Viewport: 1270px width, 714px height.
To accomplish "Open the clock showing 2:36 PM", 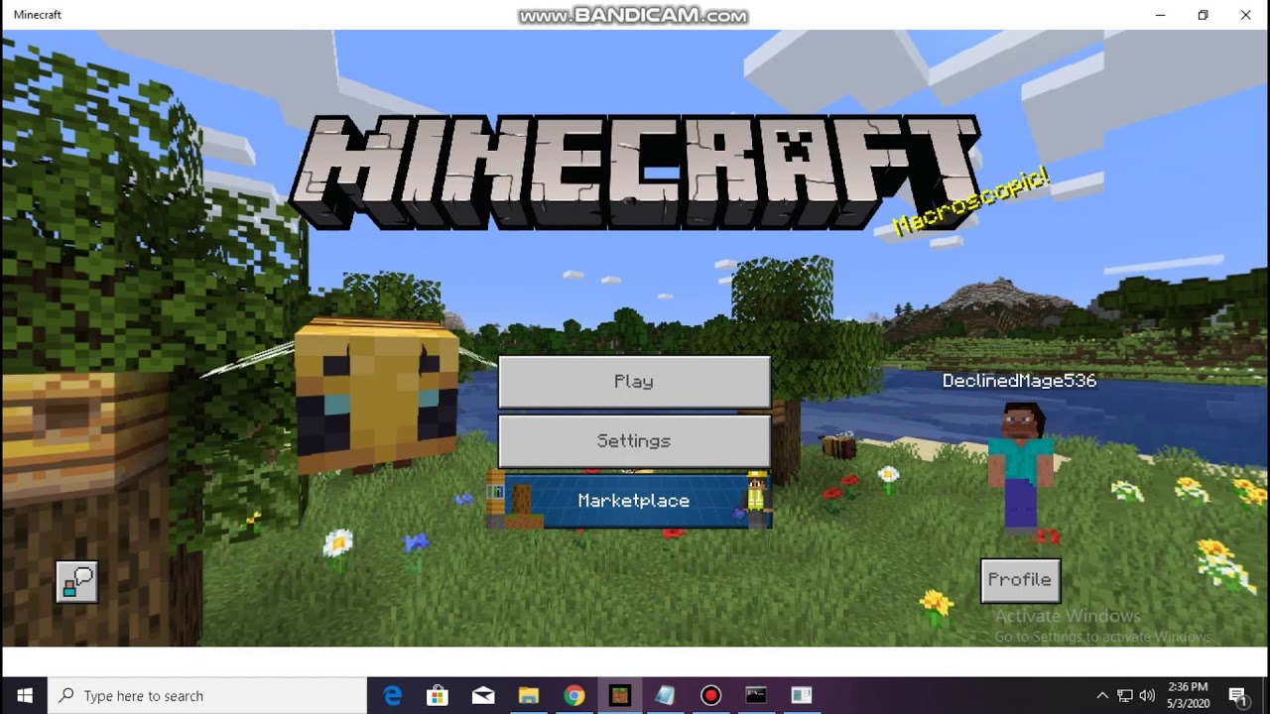I will [x=1188, y=695].
